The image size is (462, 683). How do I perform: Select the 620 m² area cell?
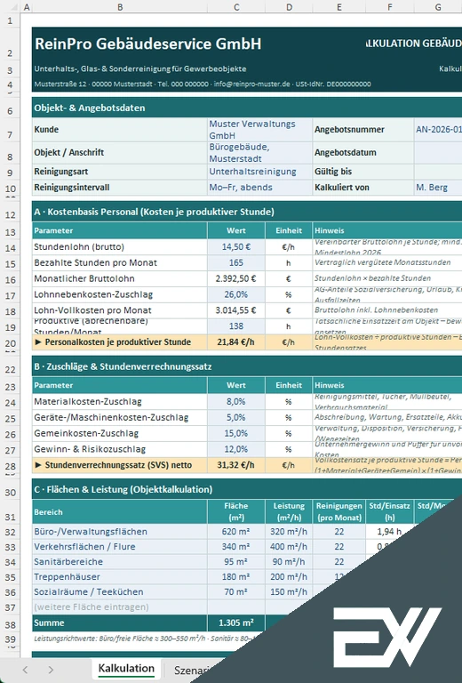[236, 532]
